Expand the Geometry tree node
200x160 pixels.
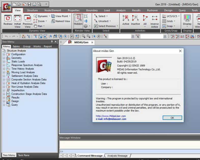point(4,58)
